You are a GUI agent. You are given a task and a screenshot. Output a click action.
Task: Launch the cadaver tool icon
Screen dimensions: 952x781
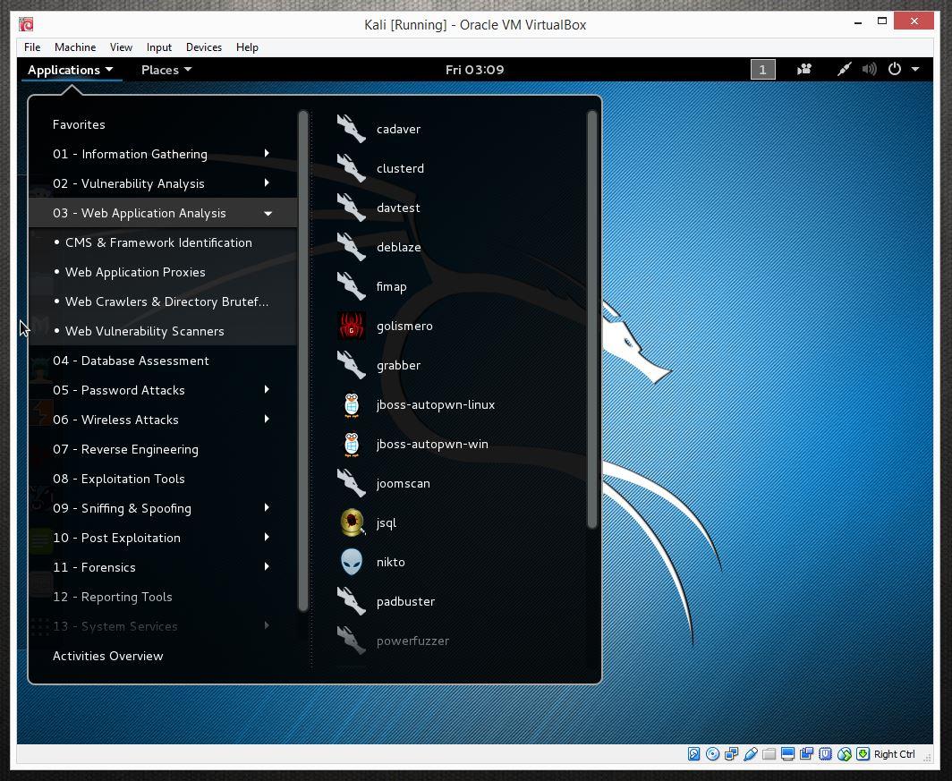click(351, 129)
